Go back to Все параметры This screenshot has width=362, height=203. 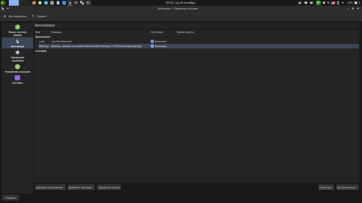pos(15,16)
